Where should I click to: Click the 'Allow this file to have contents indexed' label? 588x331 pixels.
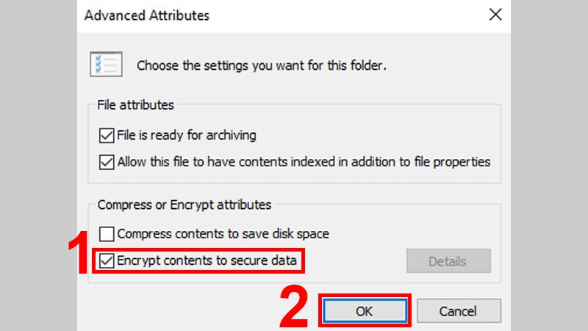point(304,162)
